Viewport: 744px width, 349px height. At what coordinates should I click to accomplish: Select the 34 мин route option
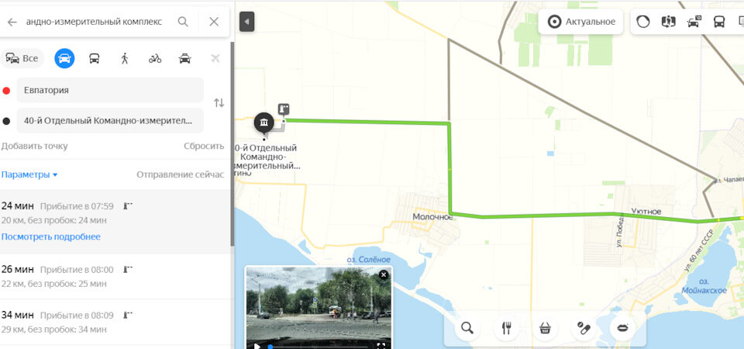(115, 322)
